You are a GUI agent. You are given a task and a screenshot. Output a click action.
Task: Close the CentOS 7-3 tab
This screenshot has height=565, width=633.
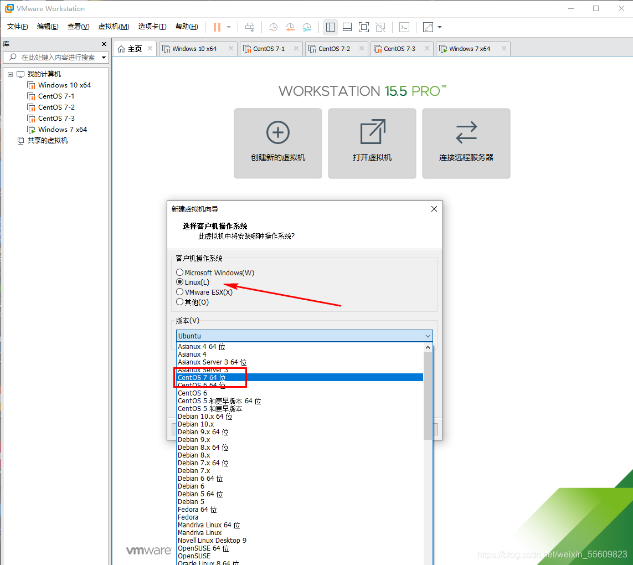coord(427,48)
